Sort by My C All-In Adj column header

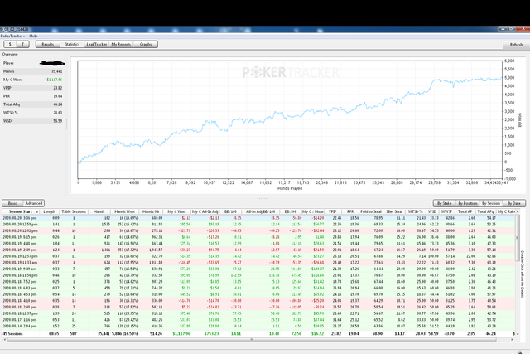pos(205,211)
